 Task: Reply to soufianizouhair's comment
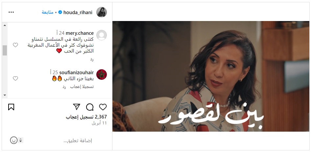[x=64, y=87]
